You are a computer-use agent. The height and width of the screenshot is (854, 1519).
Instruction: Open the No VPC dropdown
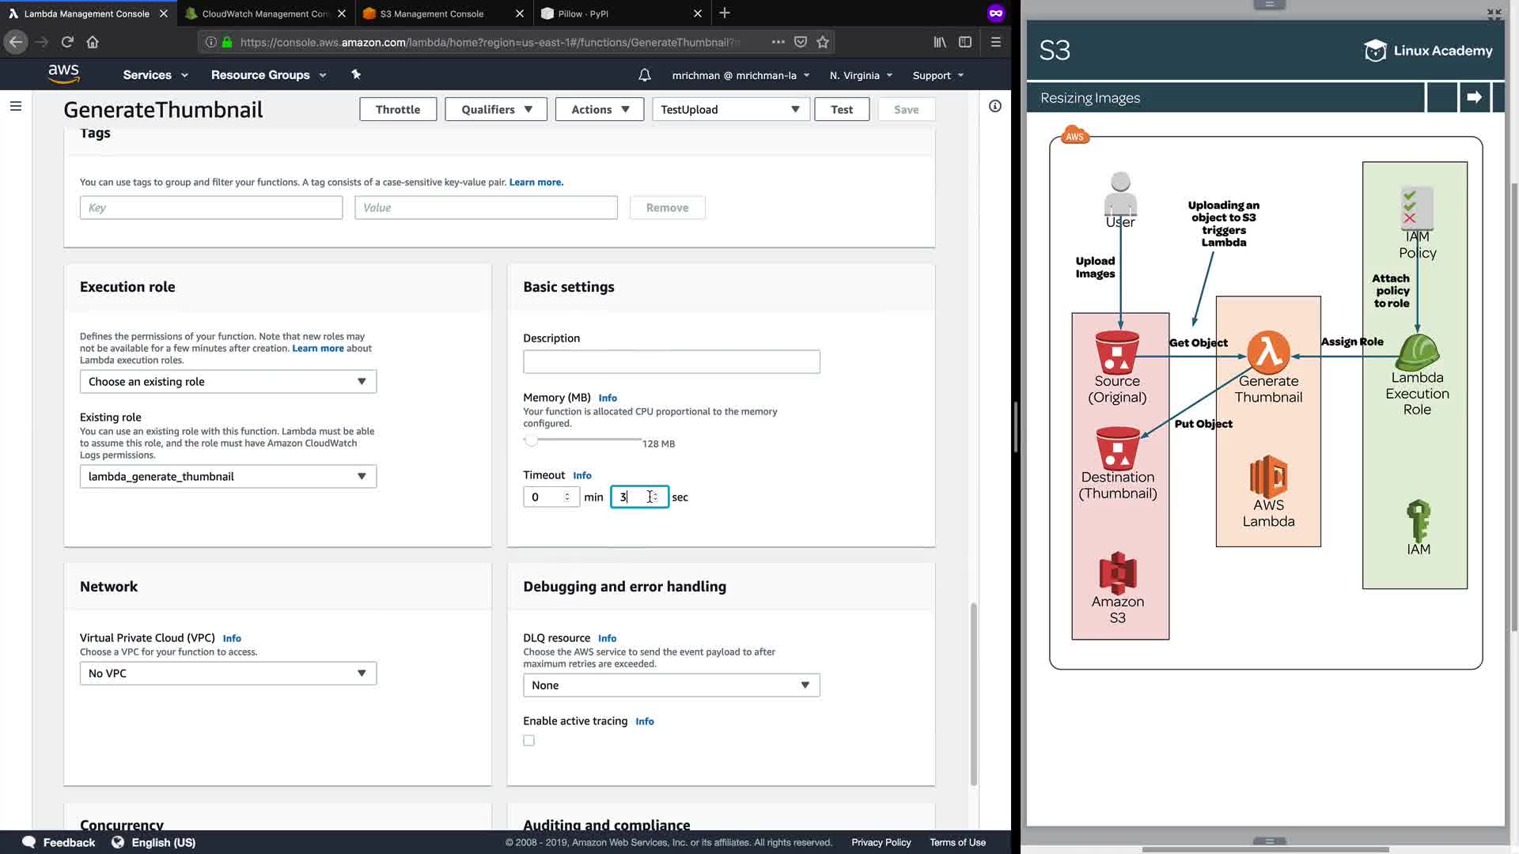tap(228, 673)
